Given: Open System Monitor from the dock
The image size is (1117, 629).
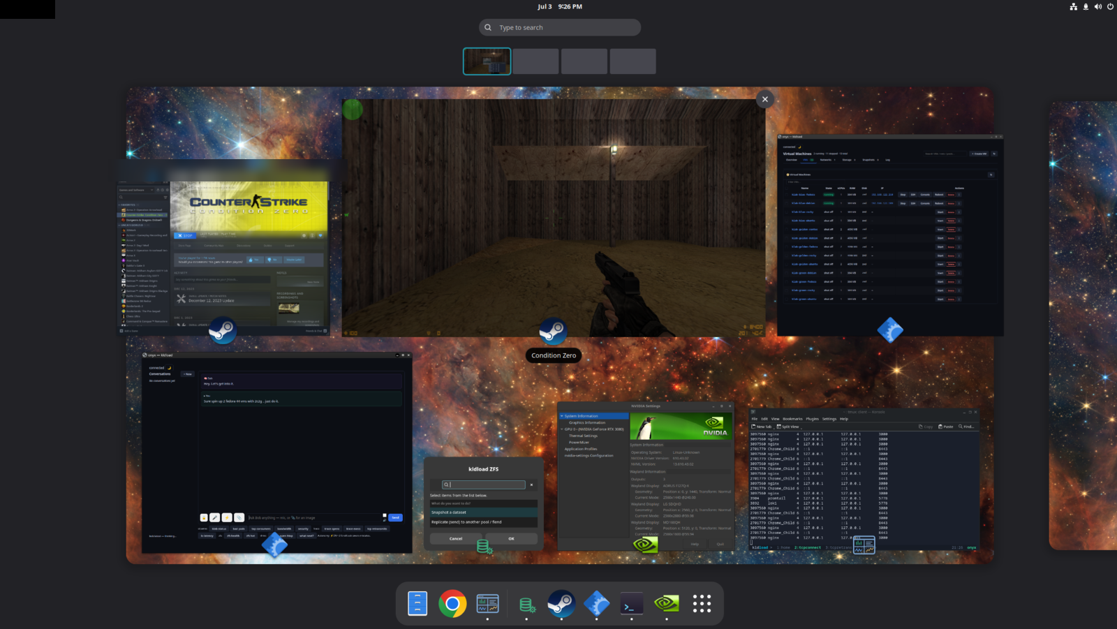Looking at the screenshot, I should 487,604.
